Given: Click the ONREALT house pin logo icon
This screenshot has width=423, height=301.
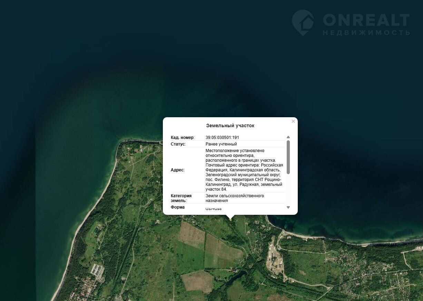Looking at the screenshot, I should (x=303, y=22).
